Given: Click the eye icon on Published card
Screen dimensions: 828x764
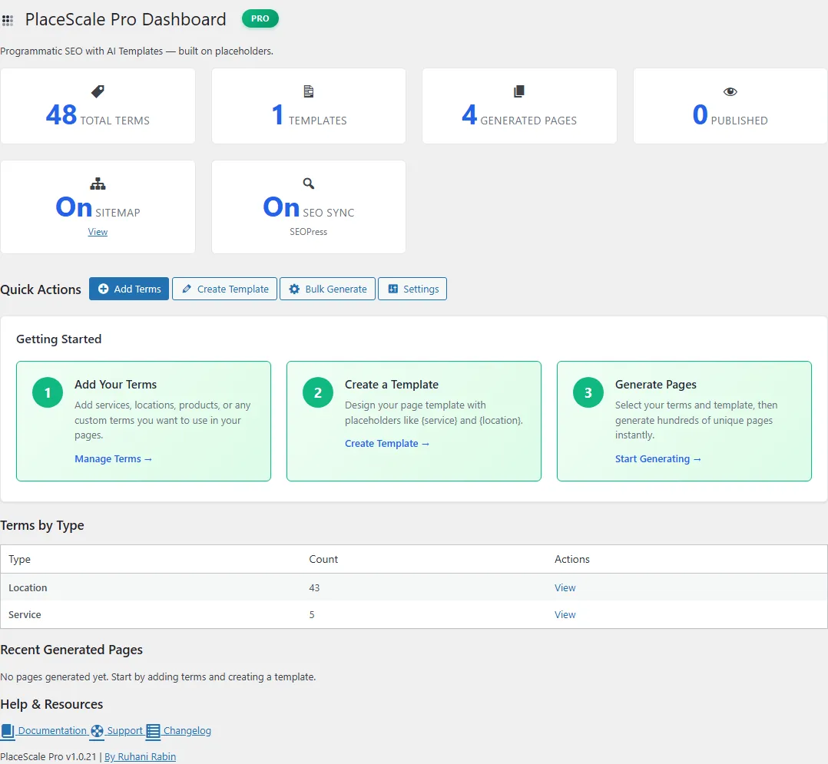Looking at the screenshot, I should pyautogui.click(x=729, y=91).
